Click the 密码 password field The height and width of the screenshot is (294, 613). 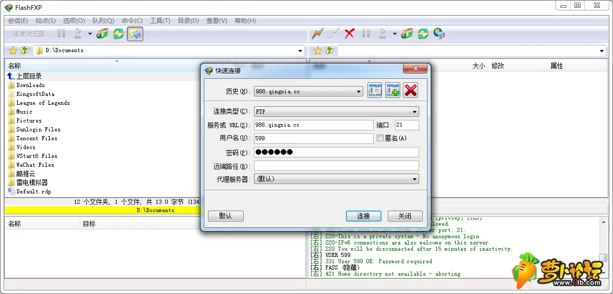[336, 152]
